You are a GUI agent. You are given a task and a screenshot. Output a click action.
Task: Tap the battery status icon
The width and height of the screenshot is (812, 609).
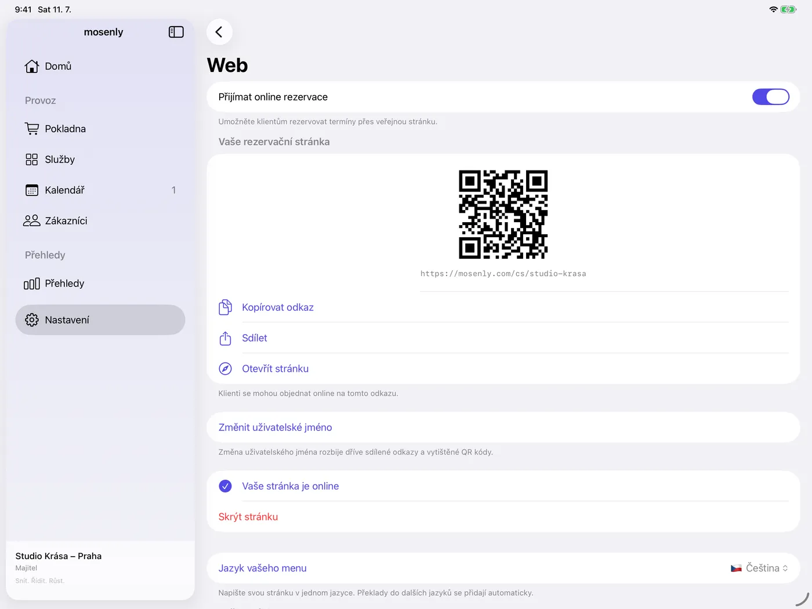[788, 9]
